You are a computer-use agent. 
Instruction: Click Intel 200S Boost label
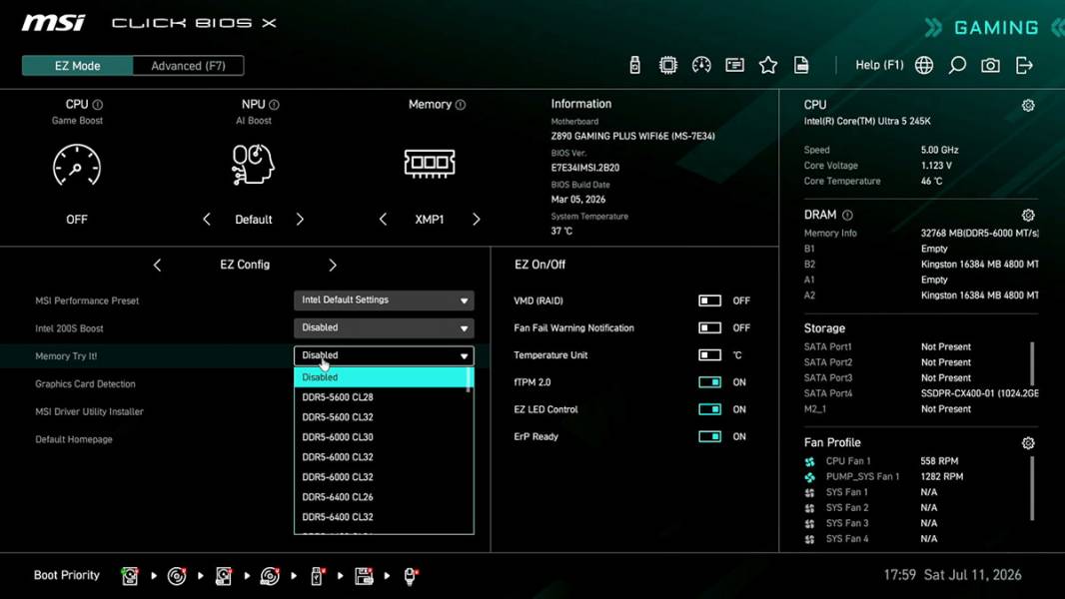pyautogui.click(x=69, y=328)
